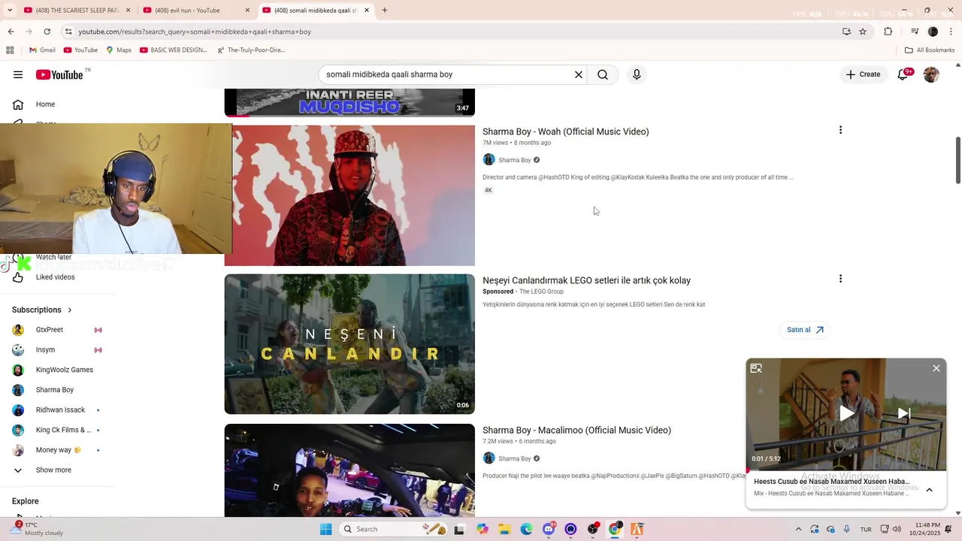Open the Macalimoo video thumbnail

pyautogui.click(x=349, y=470)
